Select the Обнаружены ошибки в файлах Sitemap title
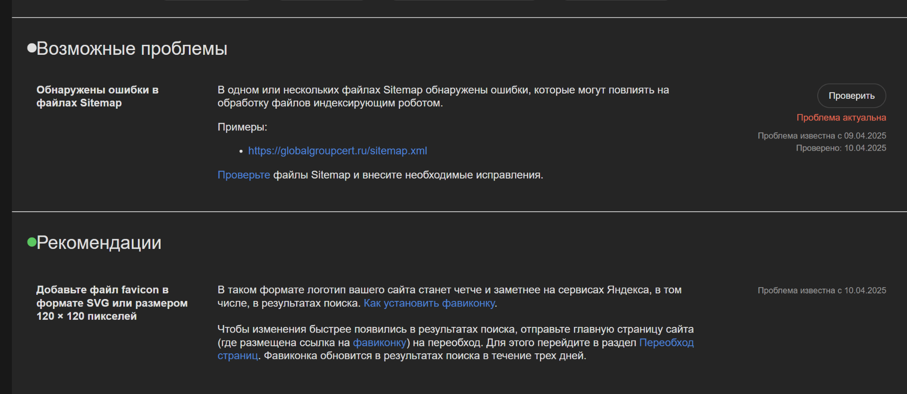The width and height of the screenshot is (907, 394). click(97, 96)
